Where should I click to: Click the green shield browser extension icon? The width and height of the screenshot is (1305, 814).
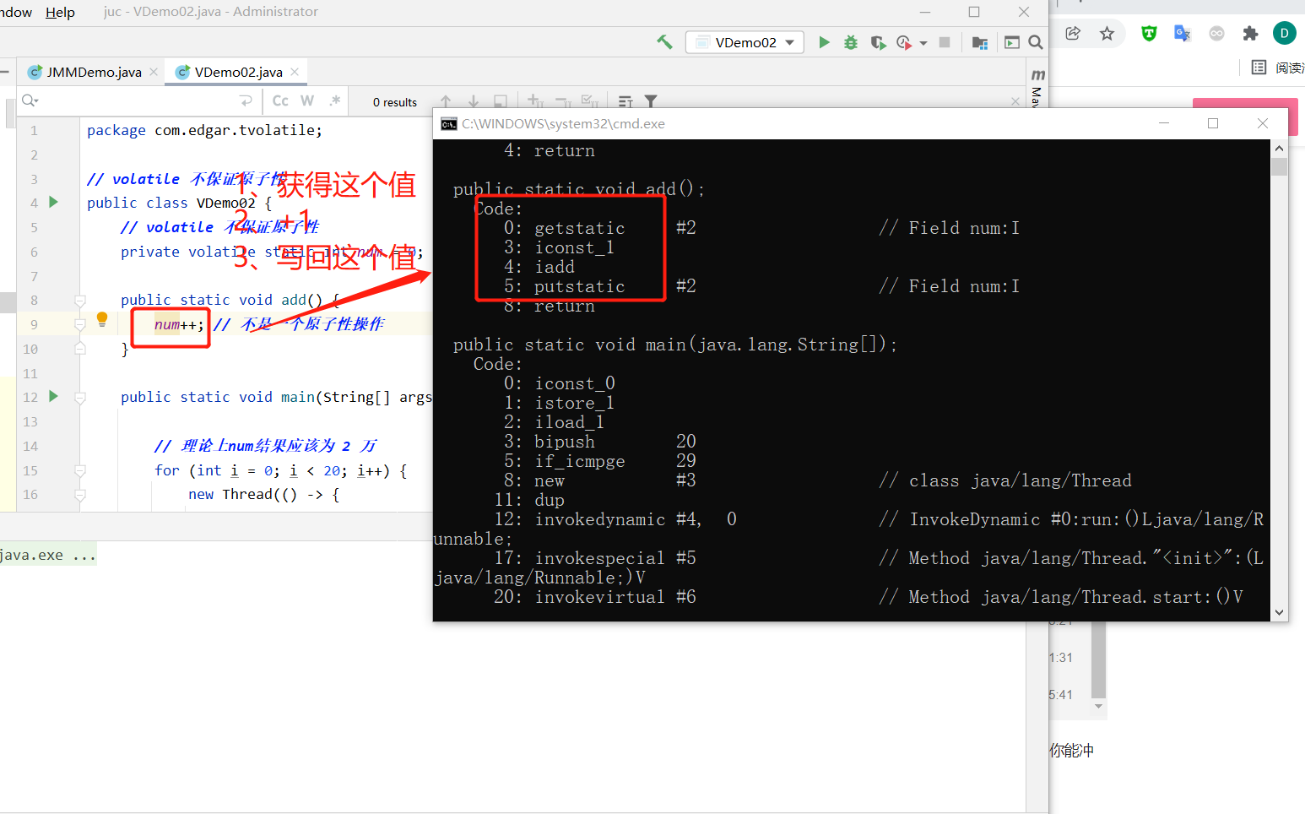click(1149, 33)
